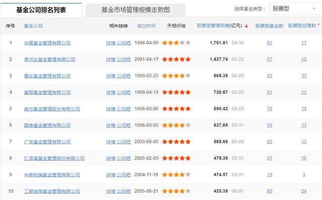Open 华泰柏瑞基金管理有限公司 link

[52, 175]
